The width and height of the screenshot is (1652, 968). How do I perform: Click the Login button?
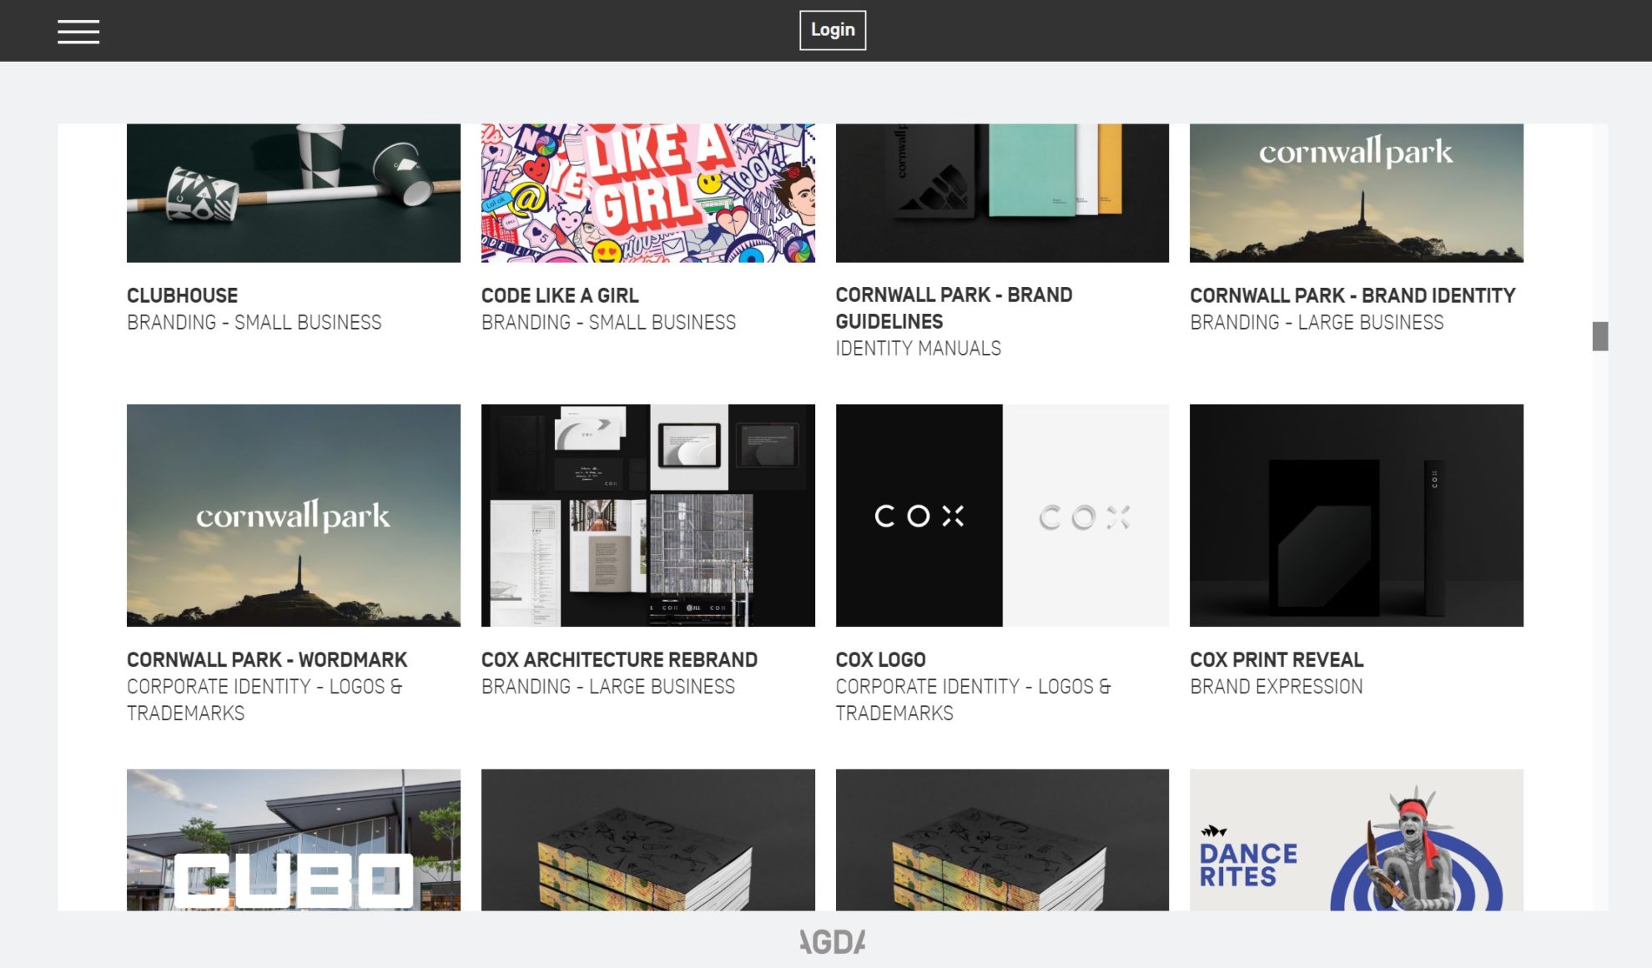[832, 30]
